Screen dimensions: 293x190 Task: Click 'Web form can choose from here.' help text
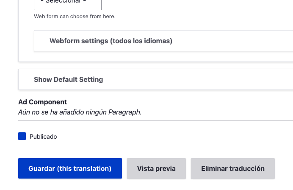(x=75, y=17)
